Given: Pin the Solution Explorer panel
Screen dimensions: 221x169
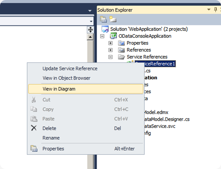Looking at the screenshot, I should coord(215,10).
